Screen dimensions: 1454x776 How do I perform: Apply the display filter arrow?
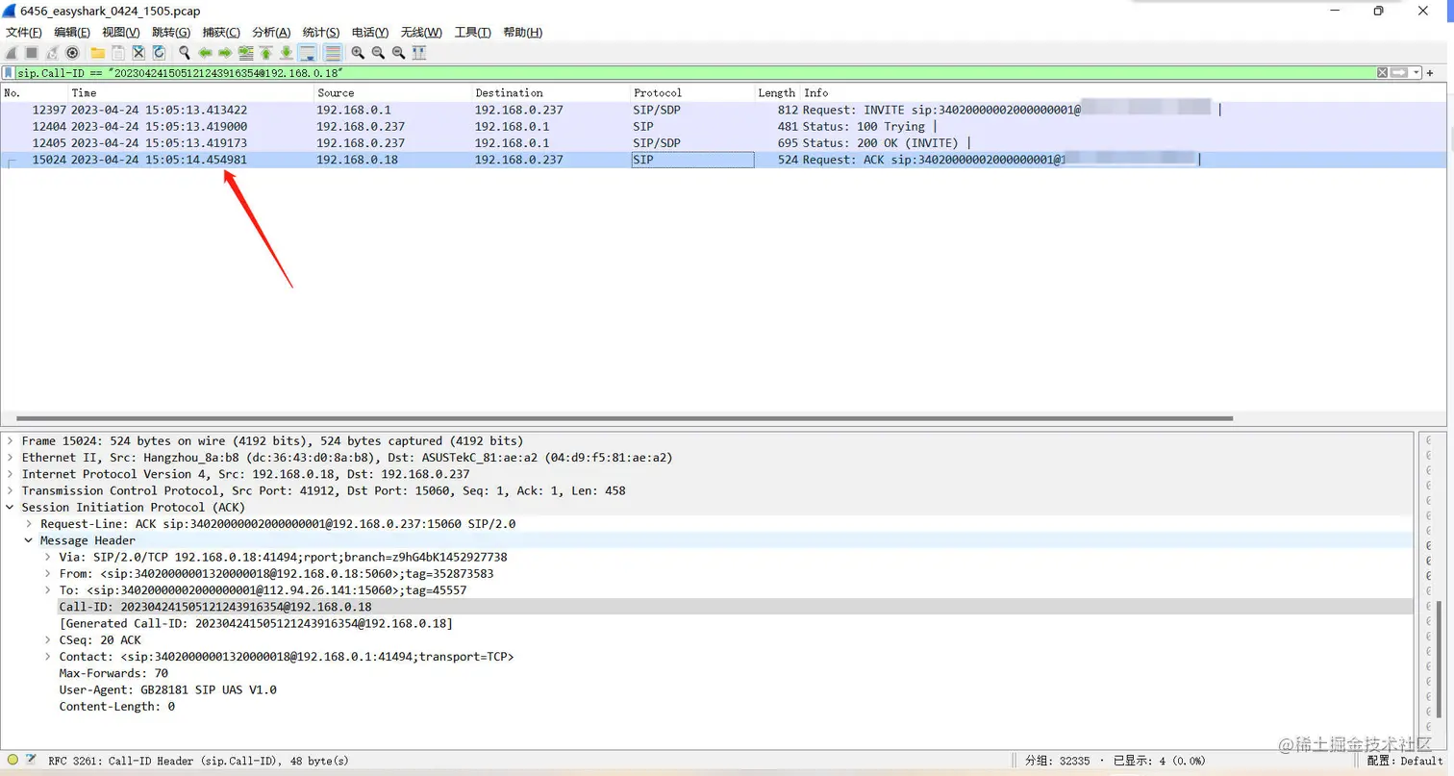click(x=1399, y=73)
